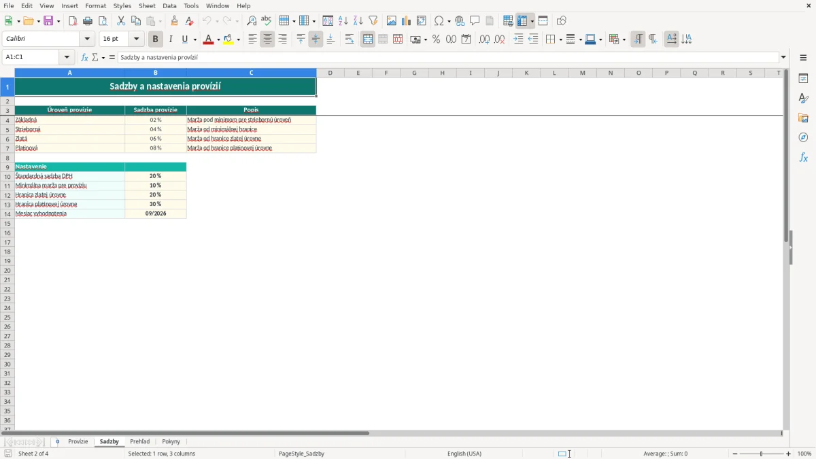
Task: Open the Format menu
Action: tap(96, 5)
